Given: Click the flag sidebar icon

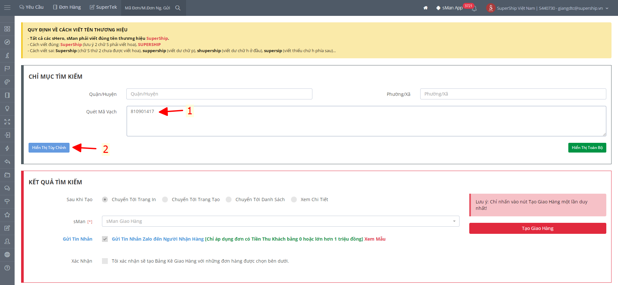Looking at the screenshot, I should [x=7, y=69].
